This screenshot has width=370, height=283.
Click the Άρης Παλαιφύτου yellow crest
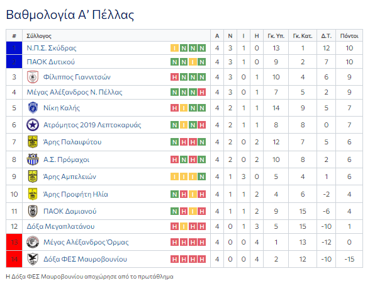tap(33, 142)
